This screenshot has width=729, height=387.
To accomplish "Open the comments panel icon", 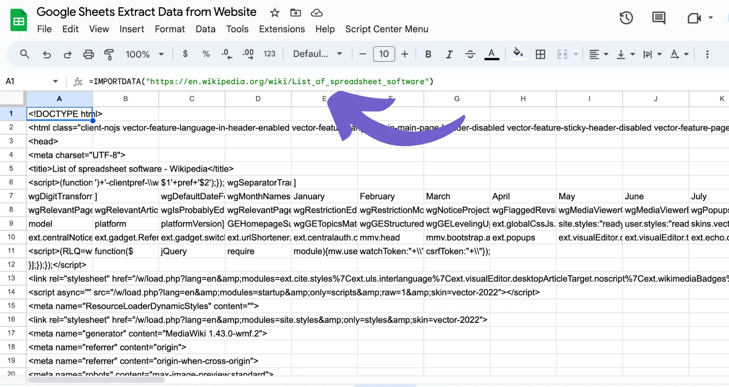I will [659, 18].
